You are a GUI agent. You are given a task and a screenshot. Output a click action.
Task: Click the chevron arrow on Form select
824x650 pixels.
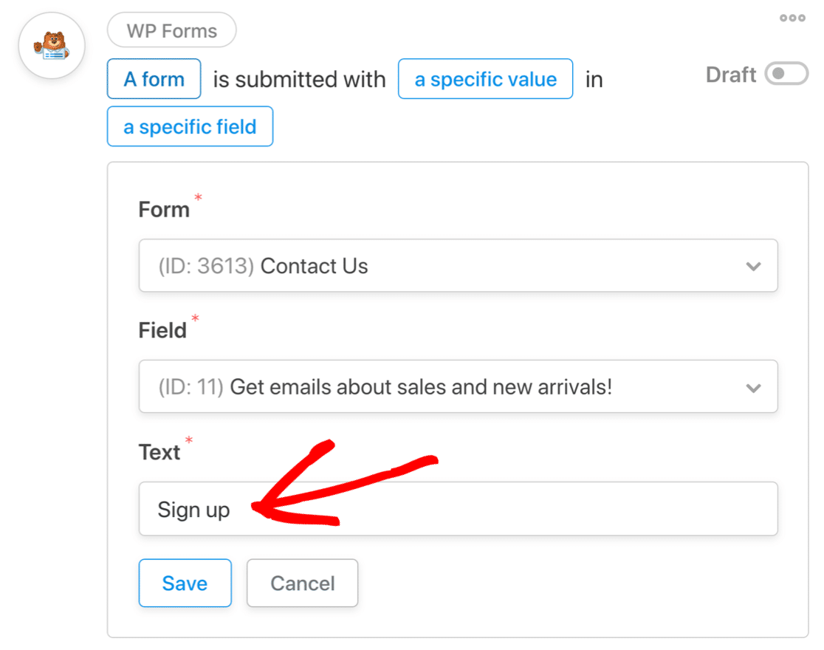(x=753, y=266)
